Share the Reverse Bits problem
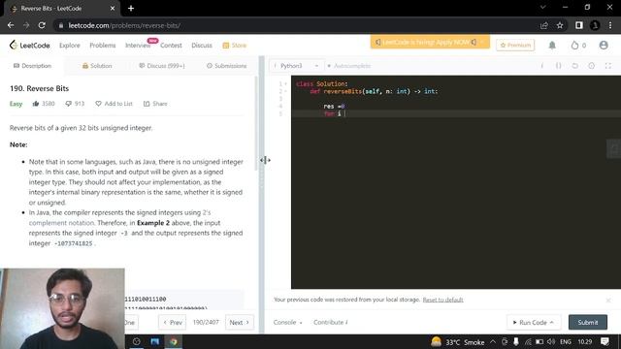This screenshot has width=621, height=349. point(155,104)
